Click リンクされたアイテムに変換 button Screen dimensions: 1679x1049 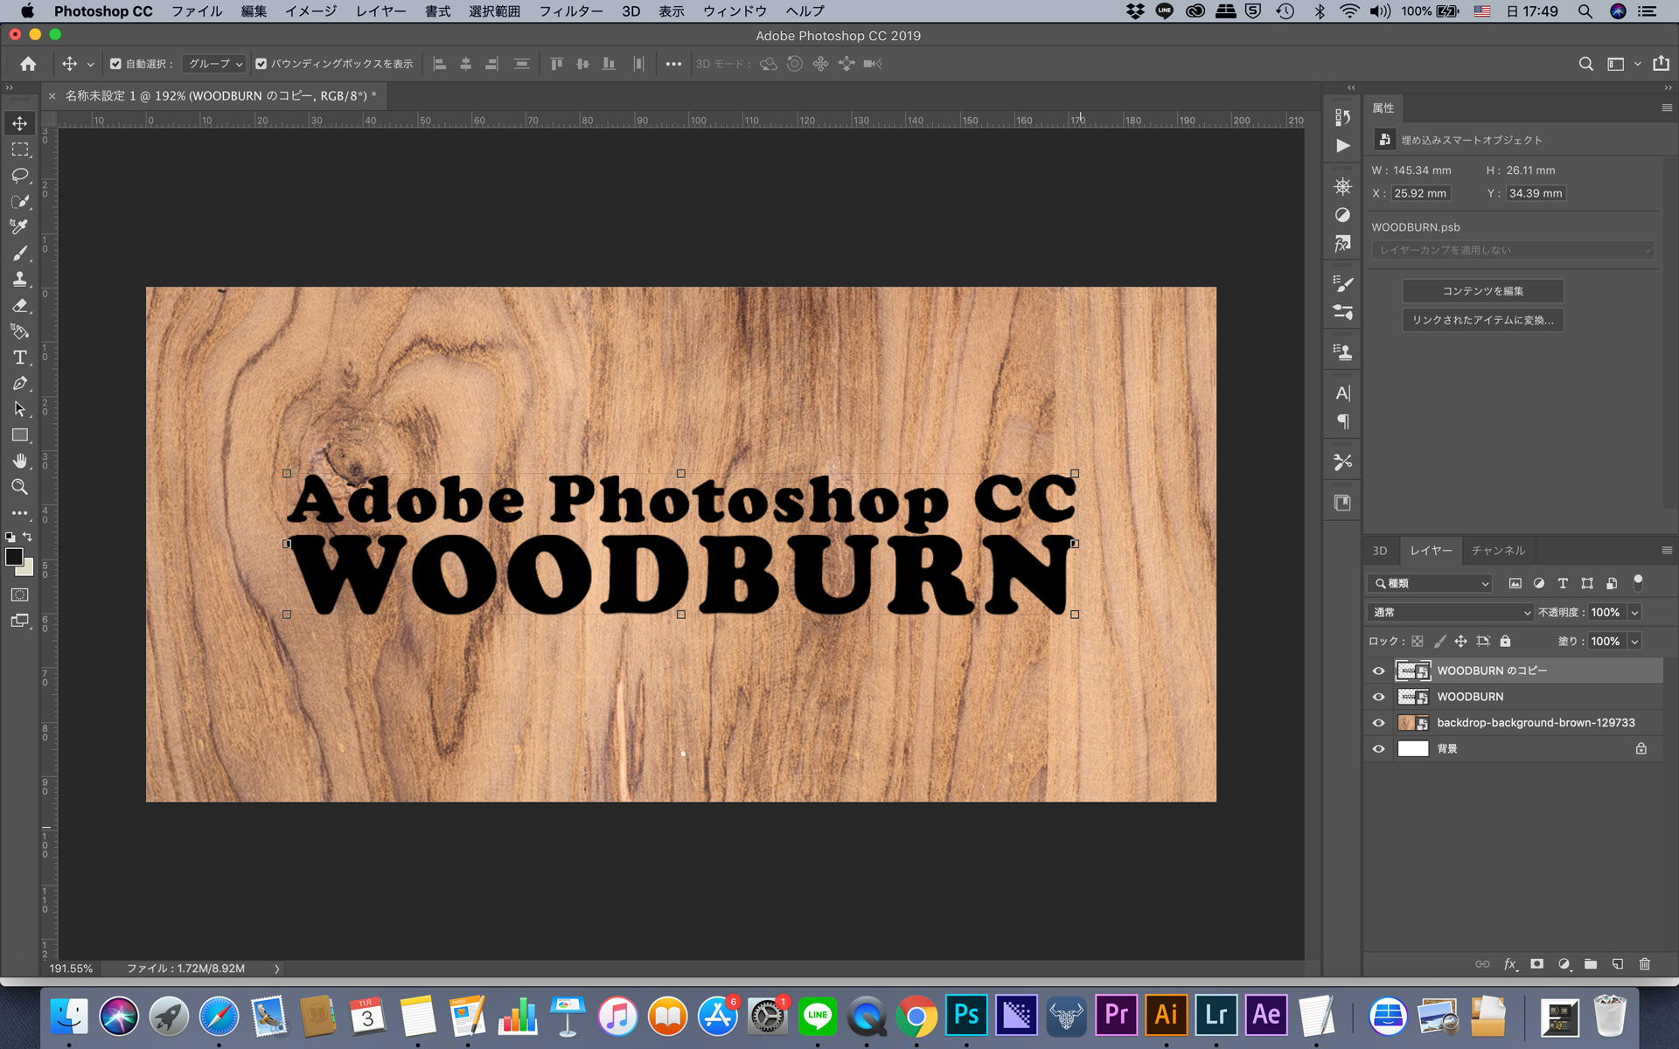(1483, 320)
